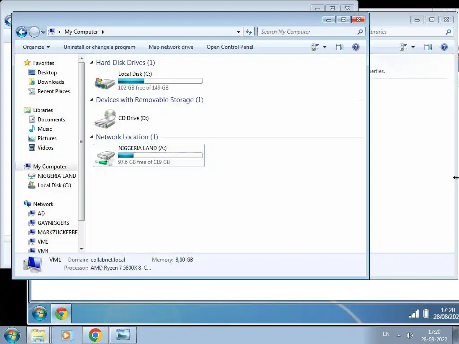Open Help in the background Libraries window
Viewport: 459px width, 344px height.
444,47
